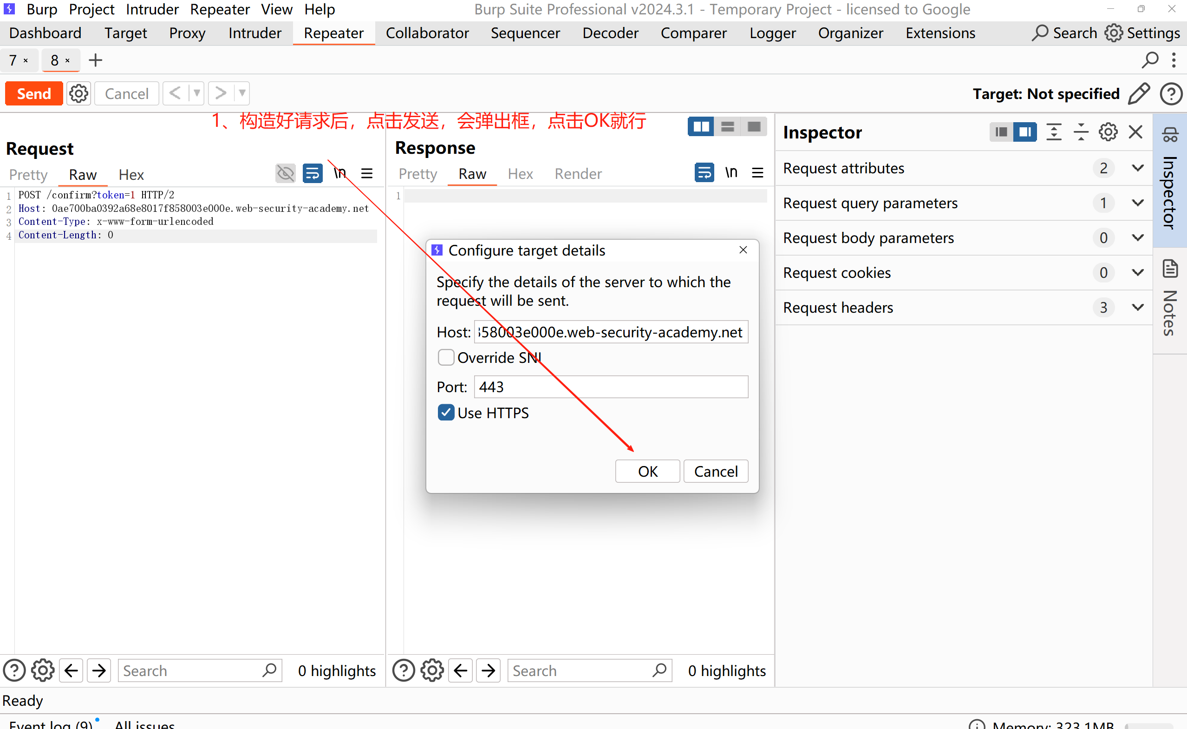This screenshot has height=729, width=1187.
Task: Open Repeater send settings gear icon
Action: pos(78,93)
